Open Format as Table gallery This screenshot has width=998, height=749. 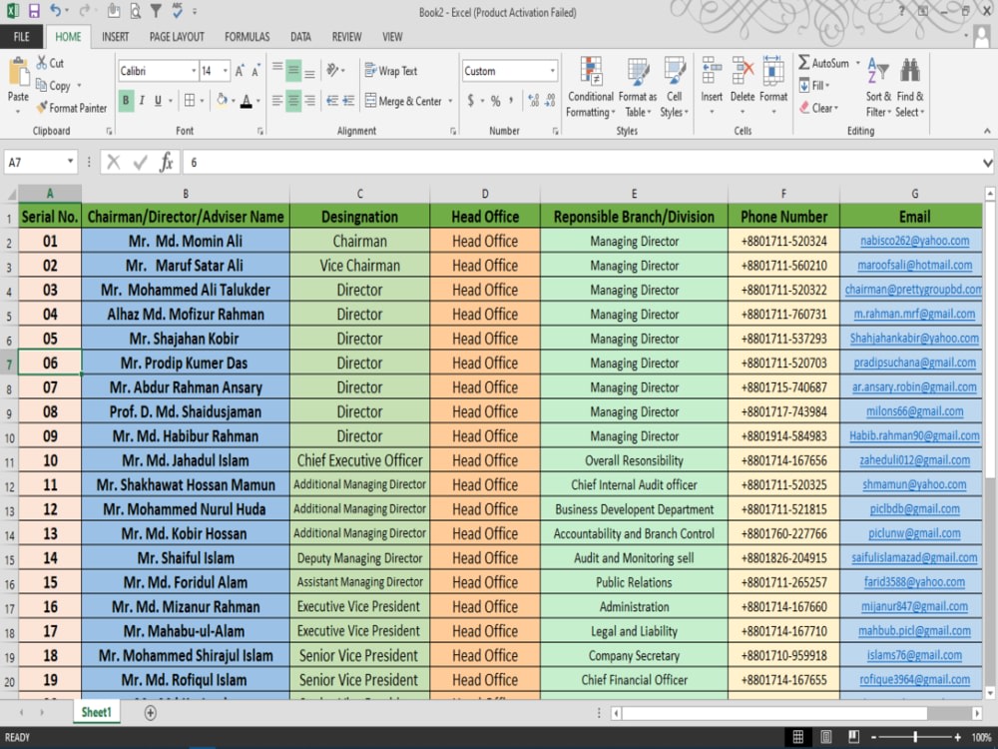click(638, 87)
